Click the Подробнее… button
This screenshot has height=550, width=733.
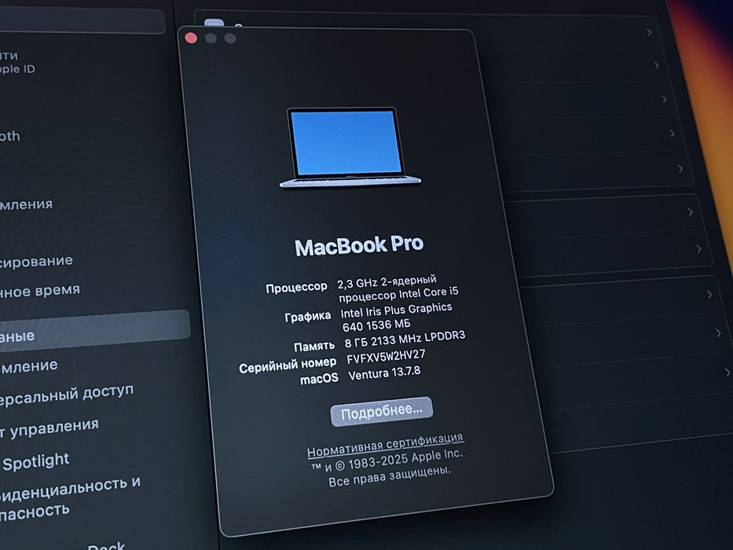tap(382, 411)
